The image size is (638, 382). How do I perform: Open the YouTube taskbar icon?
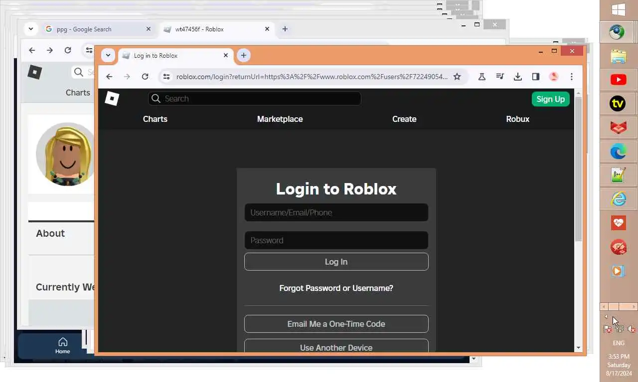tap(619, 80)
